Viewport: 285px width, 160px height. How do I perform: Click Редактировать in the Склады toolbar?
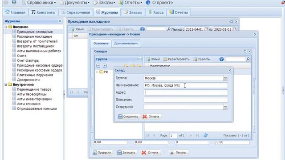[176, 59]
